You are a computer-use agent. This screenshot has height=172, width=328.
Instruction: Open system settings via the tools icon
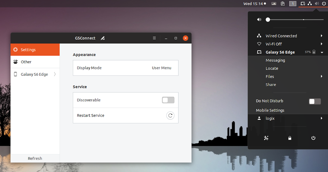[x=266, y=138]
